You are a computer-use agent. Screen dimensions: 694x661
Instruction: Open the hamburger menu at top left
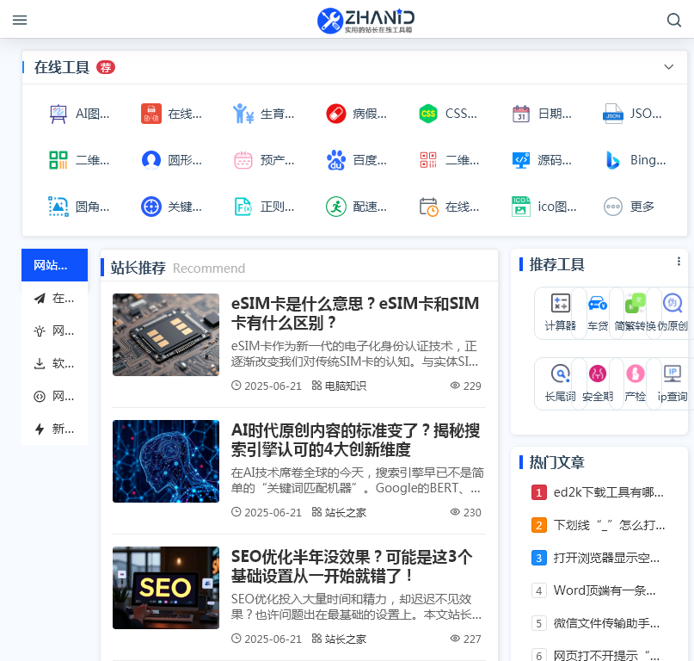point(20,20)
